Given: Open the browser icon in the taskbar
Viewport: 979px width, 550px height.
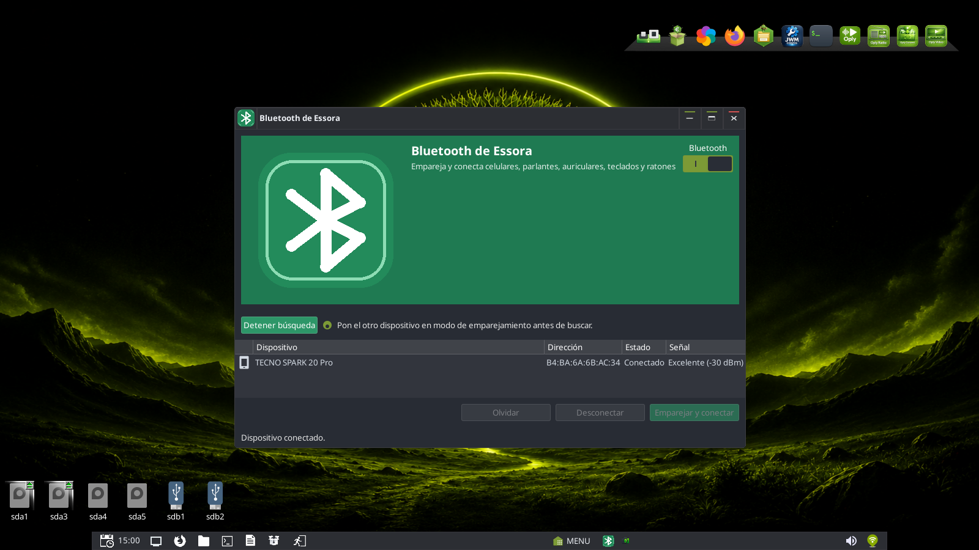Looking at the screenshot, I should pyautogui.click(x=180, y=541).
